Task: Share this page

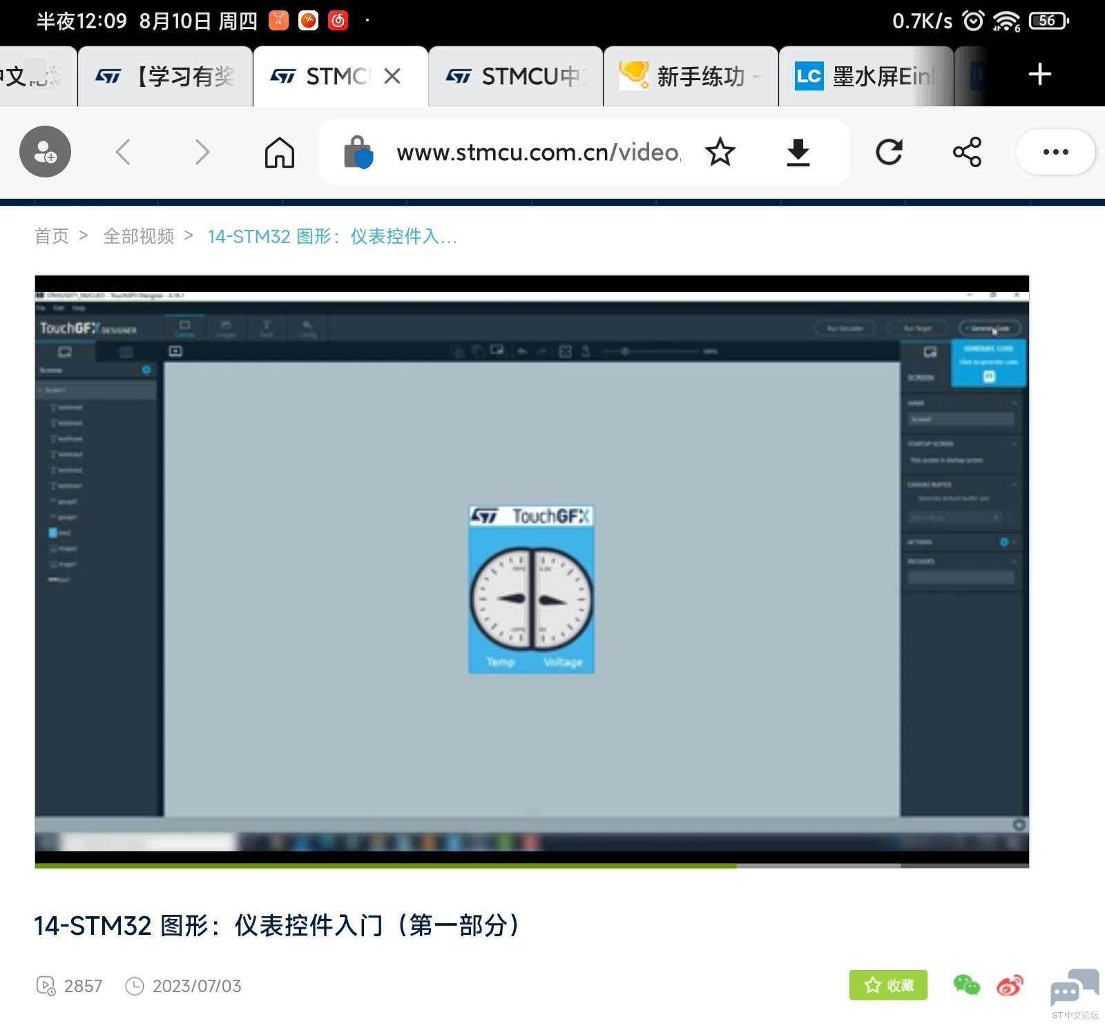Action: [x=967, y=152]
